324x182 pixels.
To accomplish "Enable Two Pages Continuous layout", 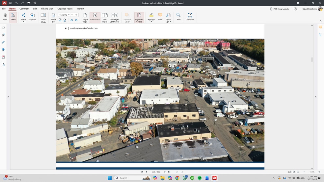I will 115,18.
